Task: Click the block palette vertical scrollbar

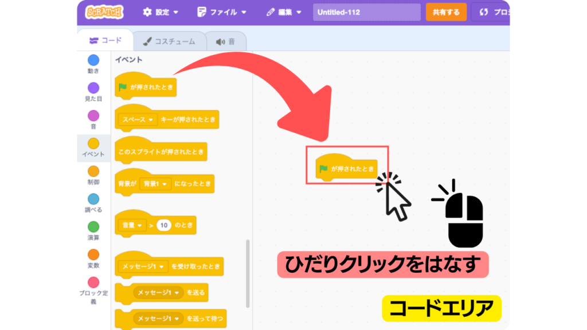Action: [x=248, y=274]
